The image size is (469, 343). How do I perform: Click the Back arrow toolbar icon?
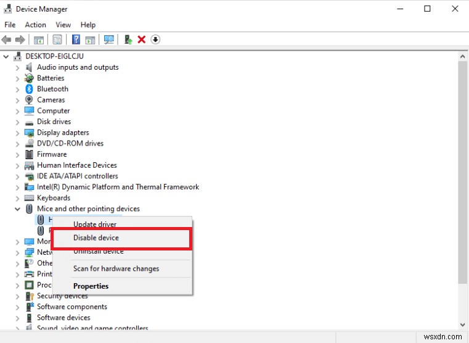pos(6,39)
